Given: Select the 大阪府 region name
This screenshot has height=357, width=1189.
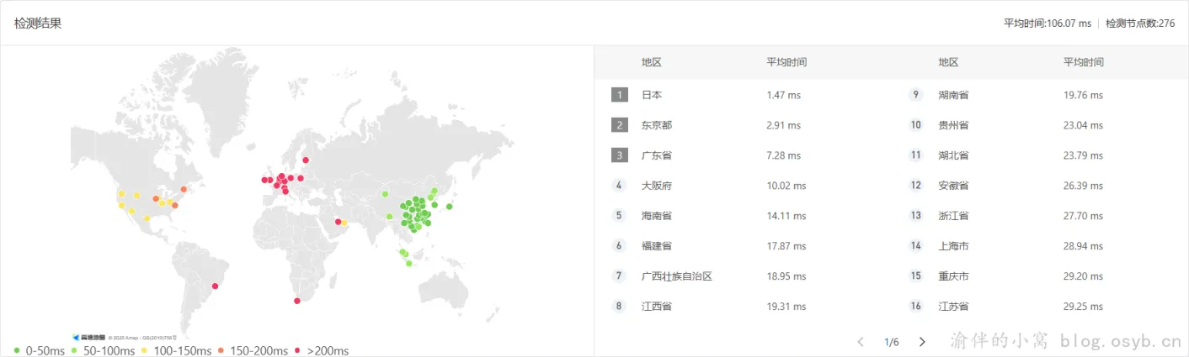Looking at the screenshot, I should 657,186.
